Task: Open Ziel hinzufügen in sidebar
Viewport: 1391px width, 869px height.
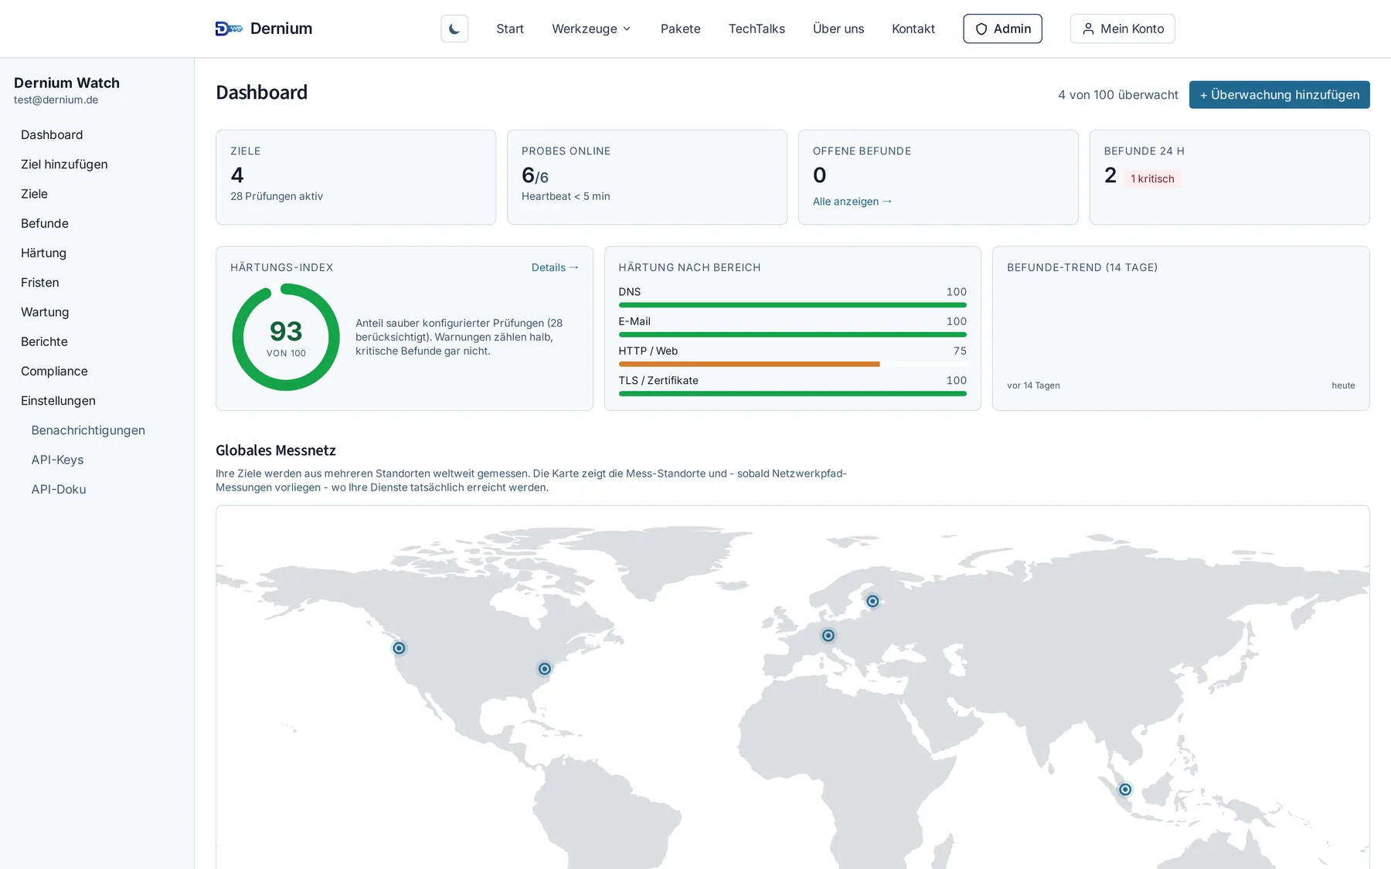Action: (64, 165)
